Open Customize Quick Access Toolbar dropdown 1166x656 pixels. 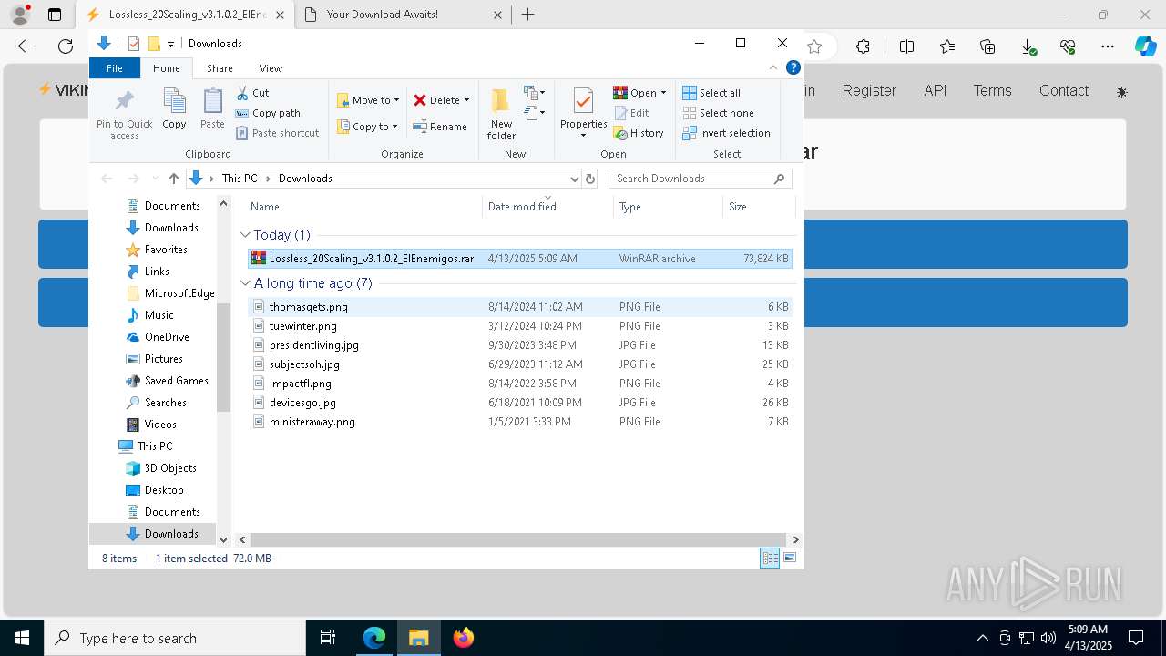click(x=170, y=44)
